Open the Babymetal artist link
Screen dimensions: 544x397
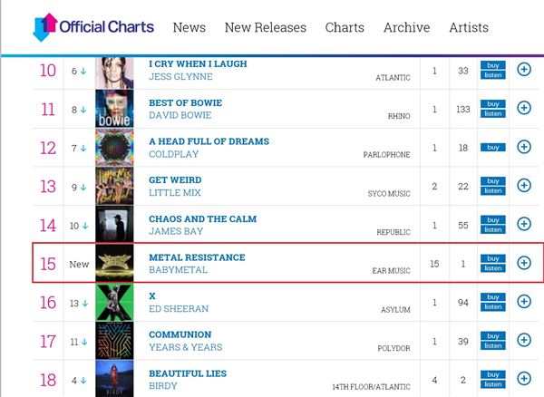coord(178,270)
